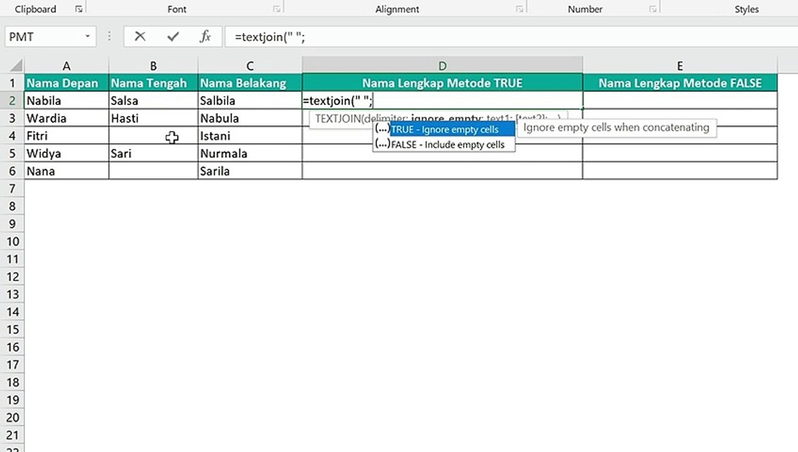This screenshot has height=452, width=798.
Task: Select row 15 header
Action: [12, 330]
